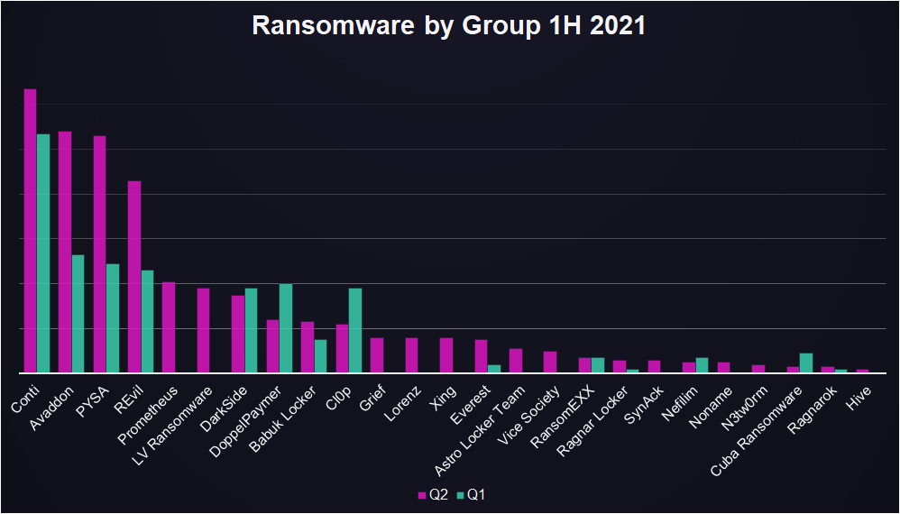Screen dimensions: 900x514
Task: Toggle the Q1 legend label
Action: [x=476, y=495]
